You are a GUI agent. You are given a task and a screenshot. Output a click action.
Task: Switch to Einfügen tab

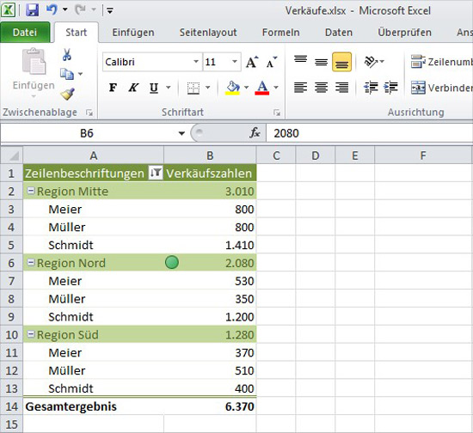133,33
